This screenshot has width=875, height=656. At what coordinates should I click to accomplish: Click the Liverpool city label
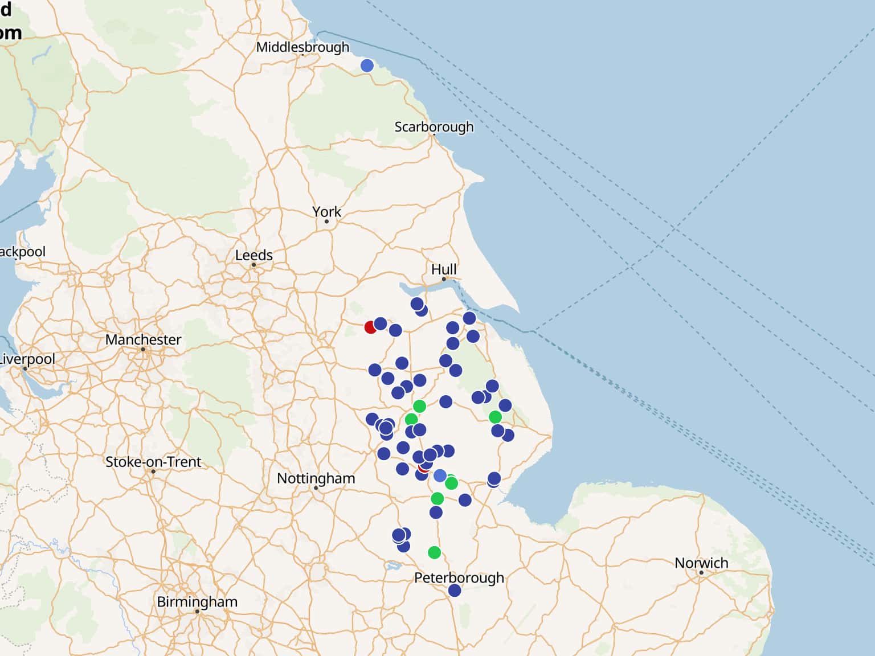click(27, 359)
